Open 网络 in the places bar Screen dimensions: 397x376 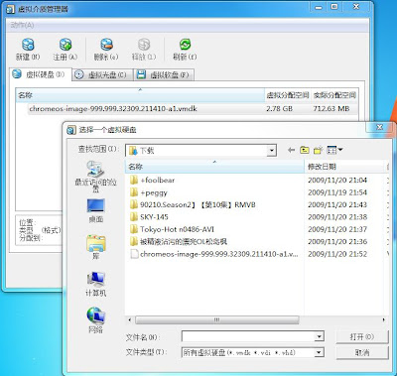pyautogui.click(x=95, y=320)
